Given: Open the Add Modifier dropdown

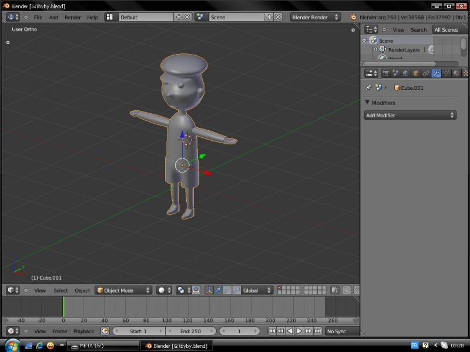Looking at the screenshot, I should pos(410,115).
